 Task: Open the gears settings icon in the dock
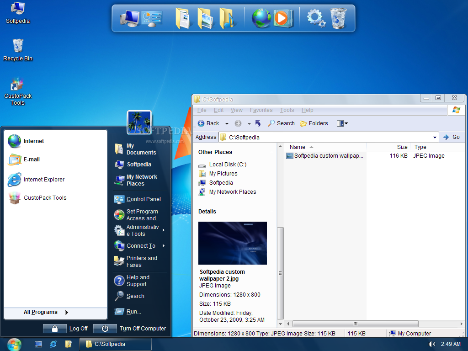click(x=316, y=18)
